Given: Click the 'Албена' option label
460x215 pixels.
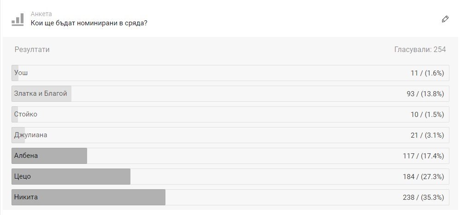Looking at the screenshot, I should [x=26, y=156].
